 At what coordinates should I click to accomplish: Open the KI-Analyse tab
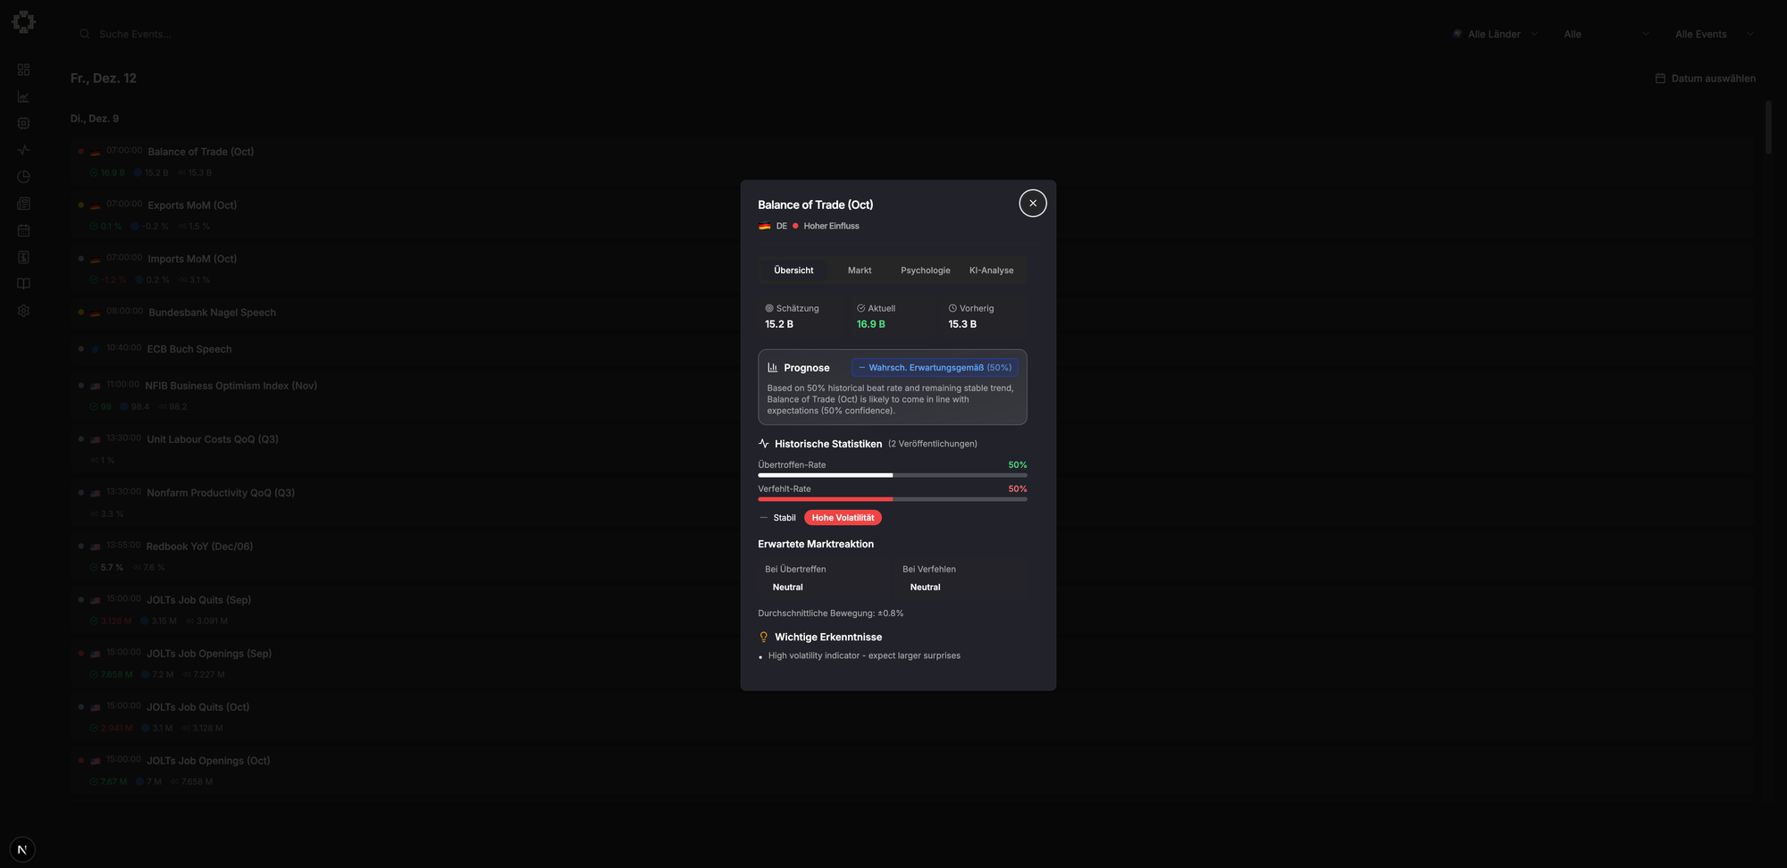(991, 271)
